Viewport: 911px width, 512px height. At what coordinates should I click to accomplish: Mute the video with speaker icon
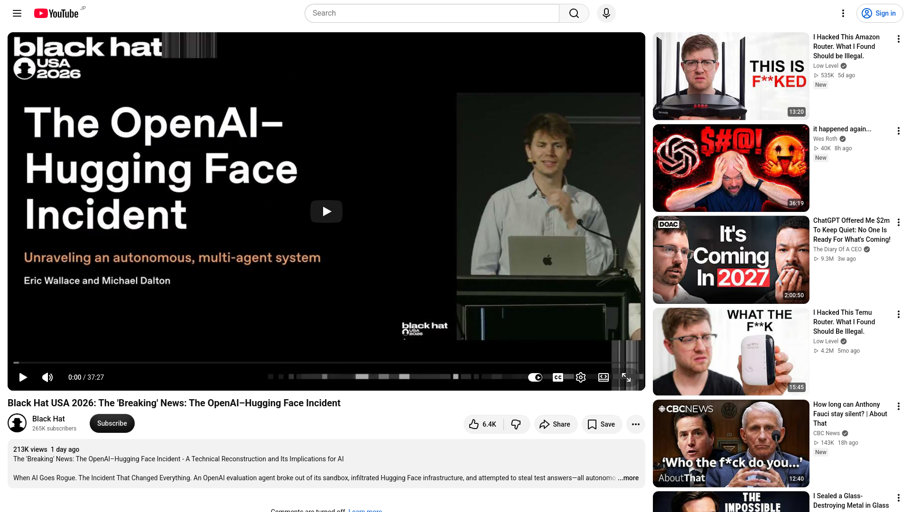coord(47,377)
